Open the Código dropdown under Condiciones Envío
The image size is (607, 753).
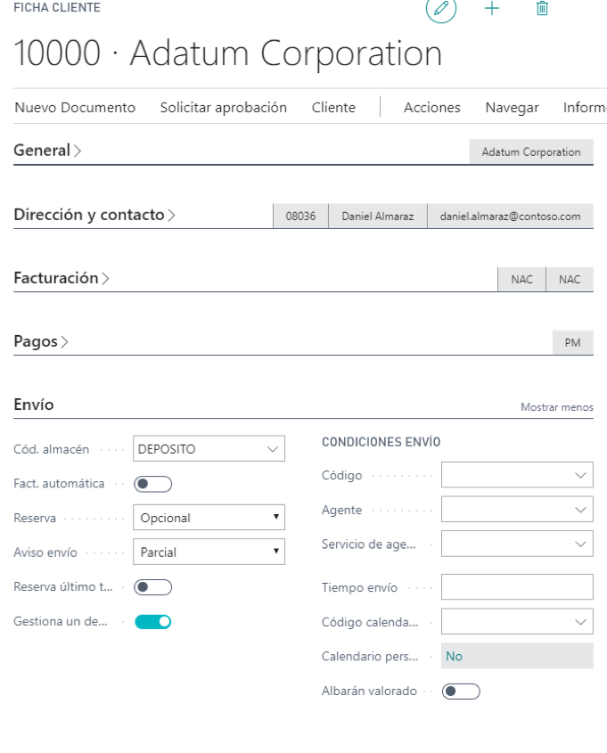[x=517, y=474]
